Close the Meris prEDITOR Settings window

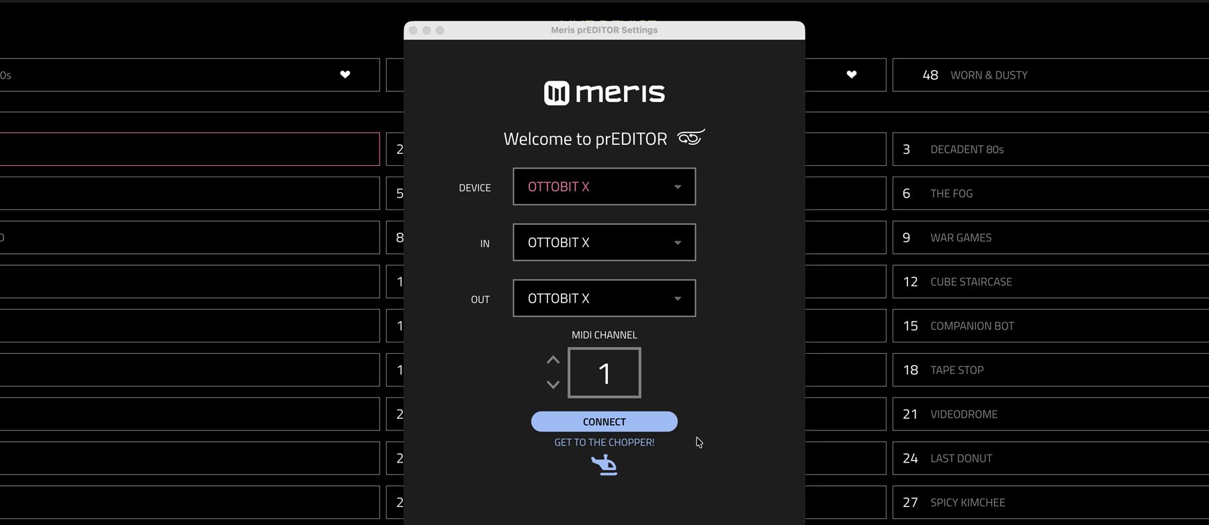click(413, 30)
